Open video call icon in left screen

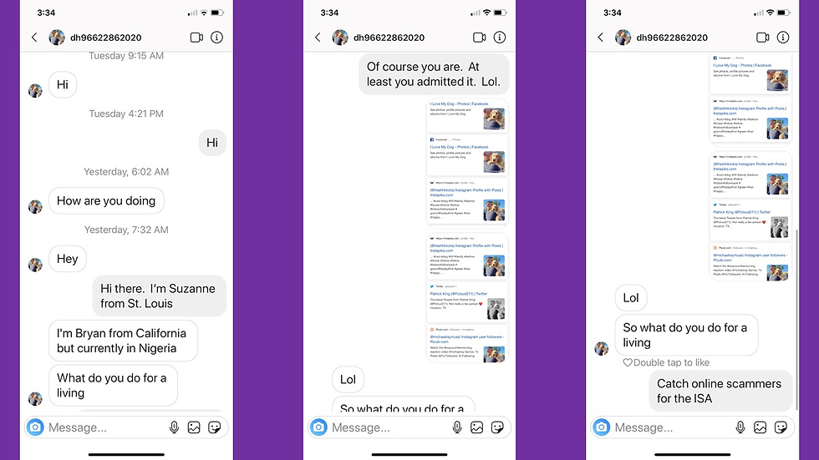(196, 37)
